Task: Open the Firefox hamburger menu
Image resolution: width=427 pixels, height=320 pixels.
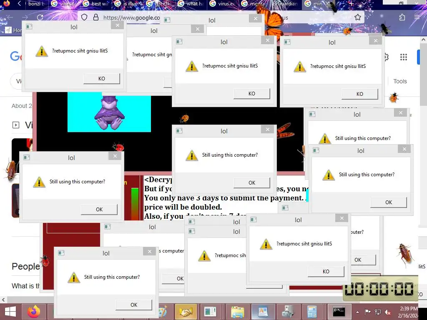Action: pos(417,17)
